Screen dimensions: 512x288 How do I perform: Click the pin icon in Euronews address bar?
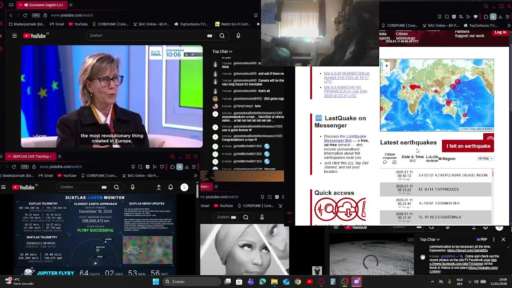pyautogui.click(x=256, y=15)
